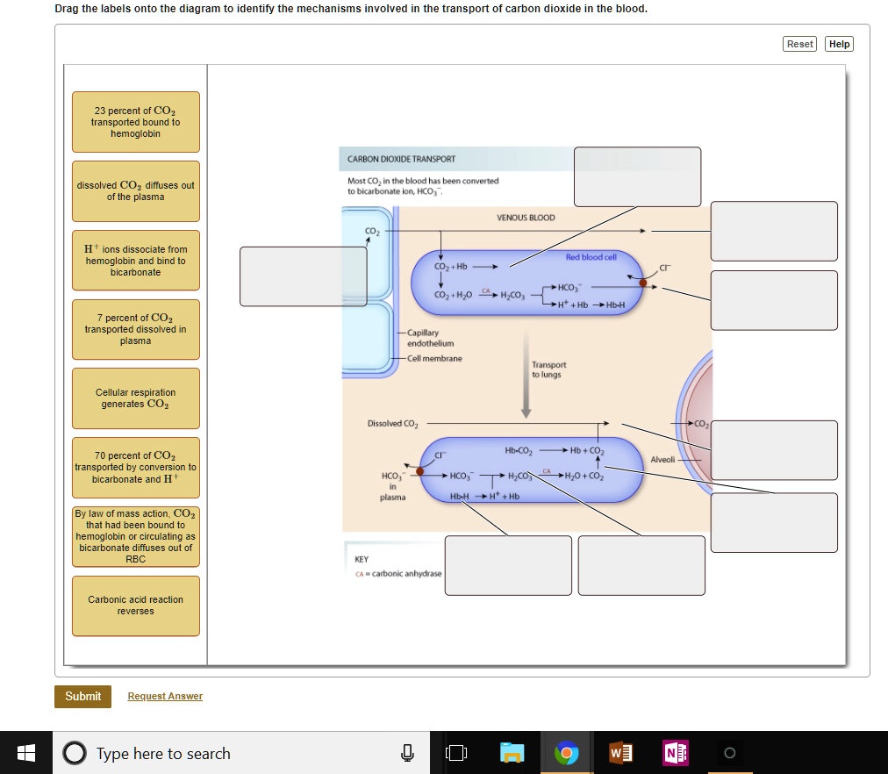Click the Task View icon
This screenshot has width=888, height=774.
(456, 753)
